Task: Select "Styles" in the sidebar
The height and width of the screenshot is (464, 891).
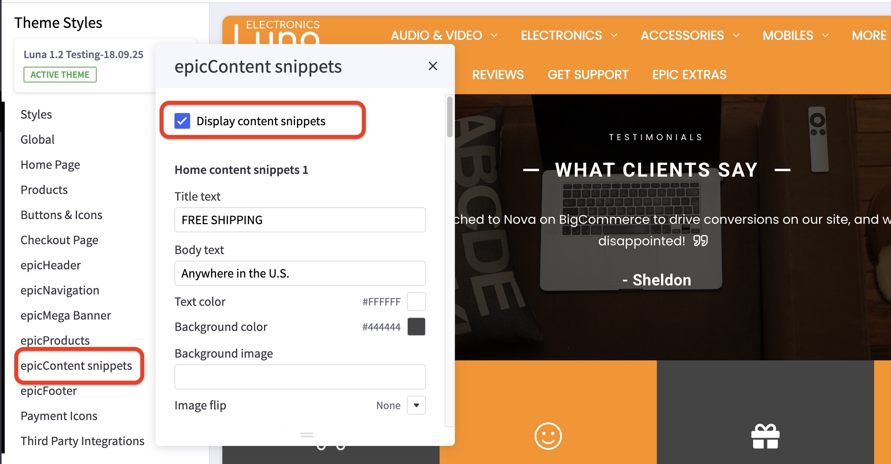Action: 36,114
